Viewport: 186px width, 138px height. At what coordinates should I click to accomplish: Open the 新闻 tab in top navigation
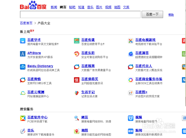point(54,7)
